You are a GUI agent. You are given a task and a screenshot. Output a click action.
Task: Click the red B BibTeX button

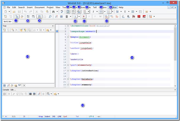click(84, 17)
